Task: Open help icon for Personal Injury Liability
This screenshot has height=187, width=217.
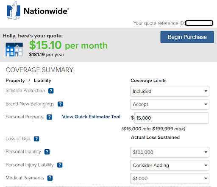Action: 60,165
